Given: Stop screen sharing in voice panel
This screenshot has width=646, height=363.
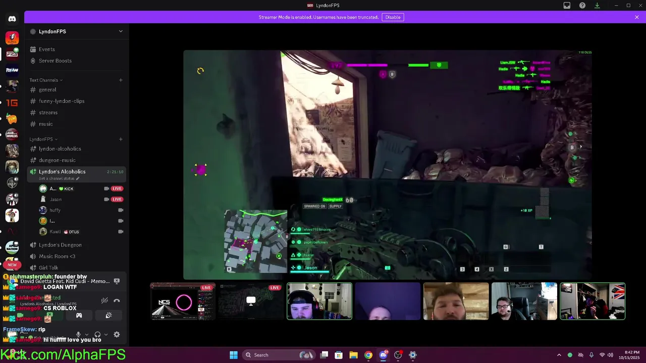Looking at the screenshot, I should (x=49, y=316).
